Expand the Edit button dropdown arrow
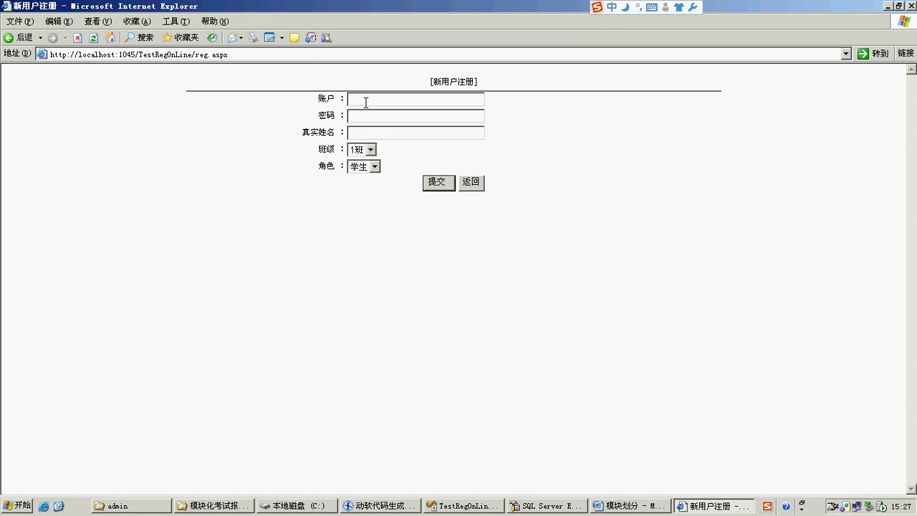 (x=282, y=38)
